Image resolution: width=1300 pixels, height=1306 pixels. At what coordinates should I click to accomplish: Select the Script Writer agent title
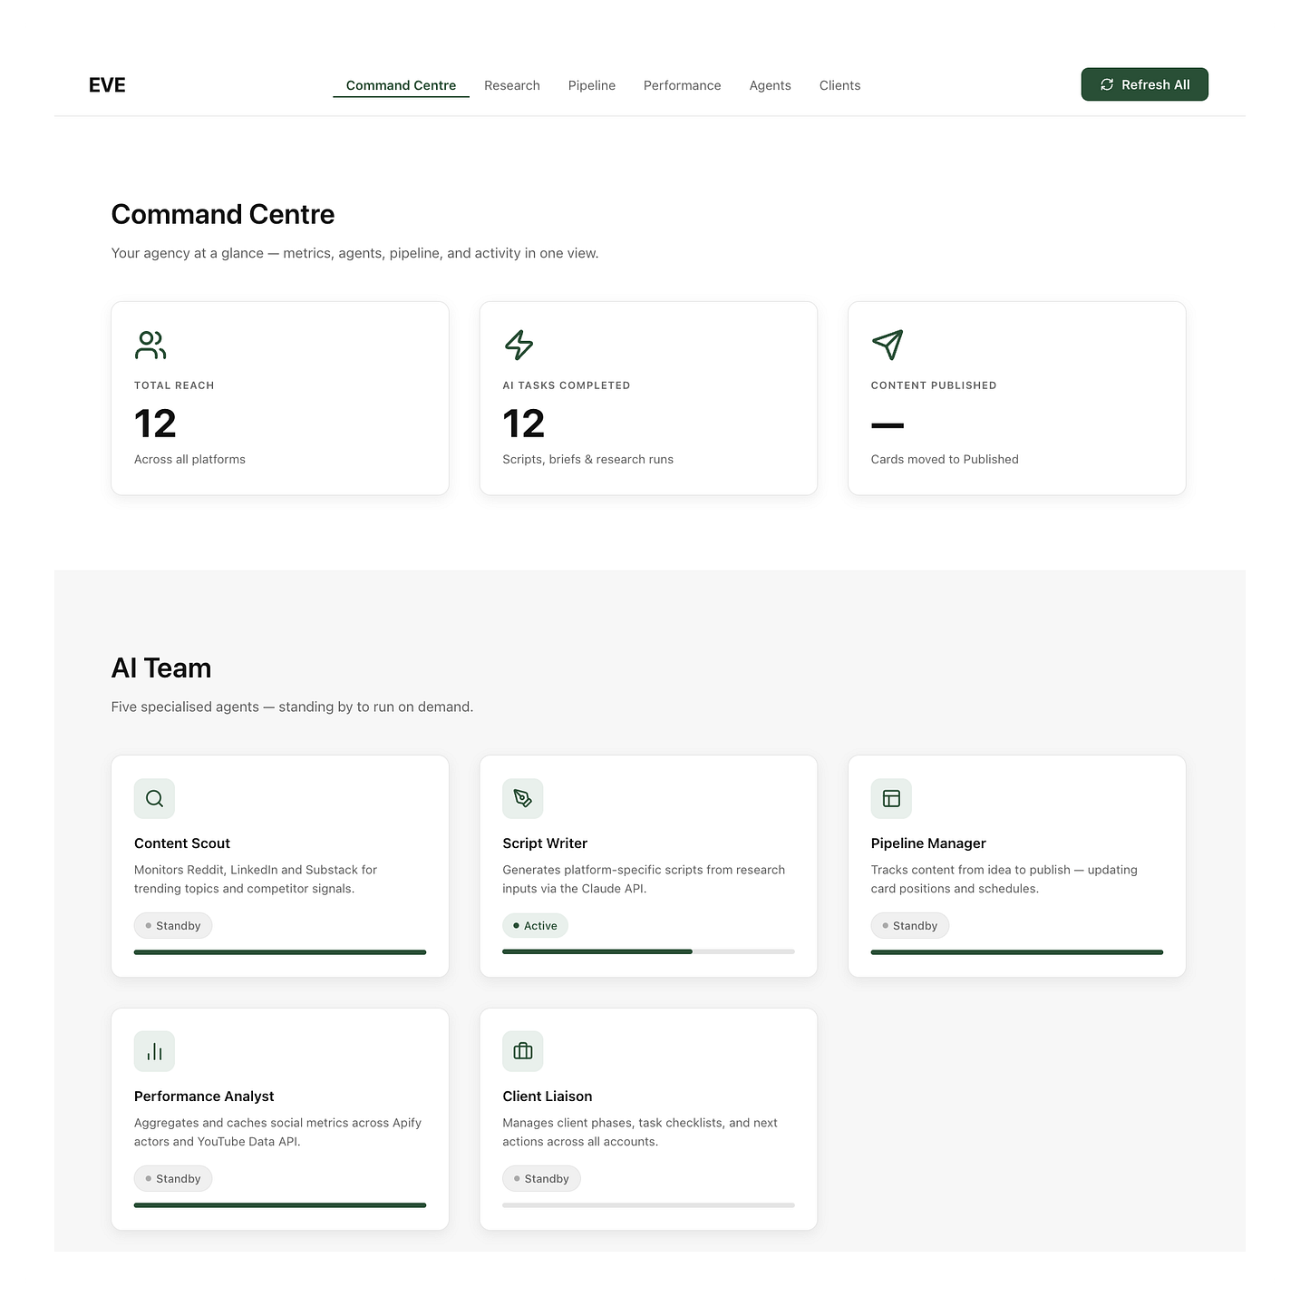545,843
